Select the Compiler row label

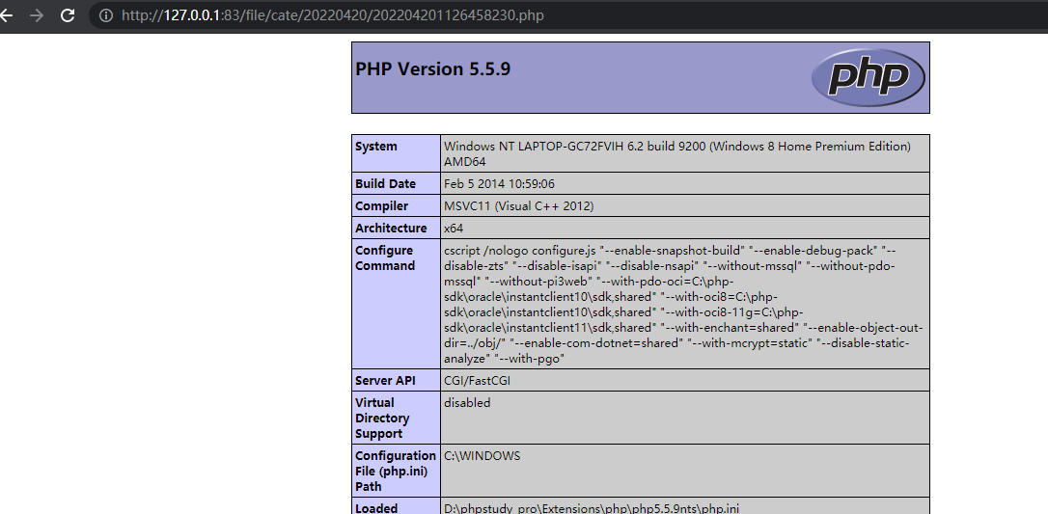381,205
